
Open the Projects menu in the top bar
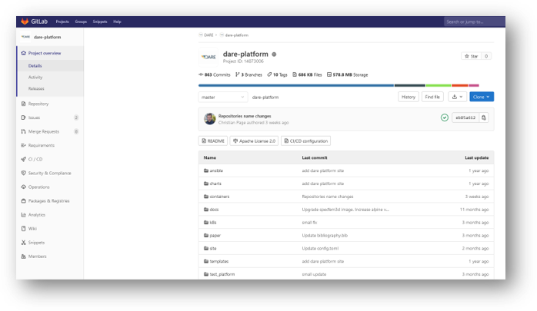pyautogui.click(x=64, y=22)
